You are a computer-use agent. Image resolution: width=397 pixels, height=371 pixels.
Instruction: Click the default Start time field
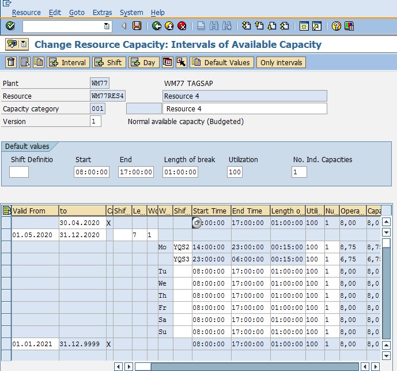92,172
